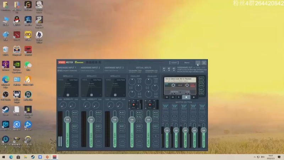Screen dimensions: 284x160
Task: Open the Voicemeeter Menu
Action: [x=187, y=63]
